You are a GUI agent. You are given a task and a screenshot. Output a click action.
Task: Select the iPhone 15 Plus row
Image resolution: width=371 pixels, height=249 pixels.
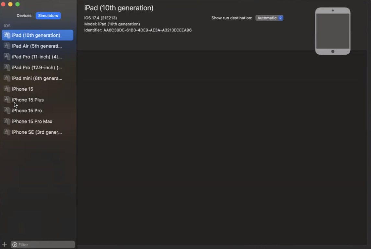(x=37, y=100)
